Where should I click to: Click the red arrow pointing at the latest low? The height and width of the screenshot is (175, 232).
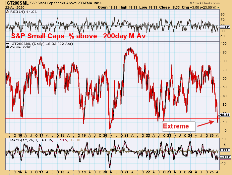[x=205, y=124]
